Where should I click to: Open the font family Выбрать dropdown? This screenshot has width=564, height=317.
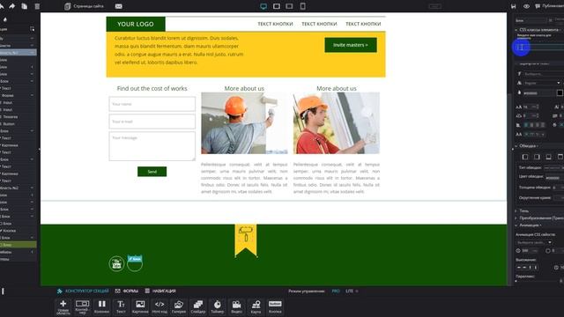[x=543, y=74]
